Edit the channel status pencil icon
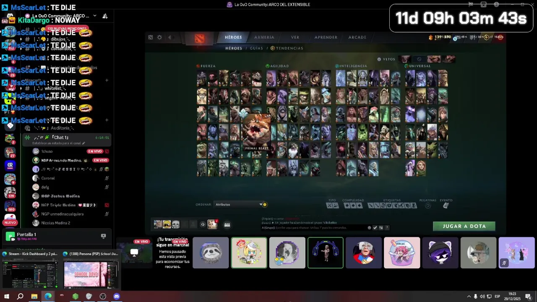537x302 pixels. pyautogui.click(x=83, y=143)
